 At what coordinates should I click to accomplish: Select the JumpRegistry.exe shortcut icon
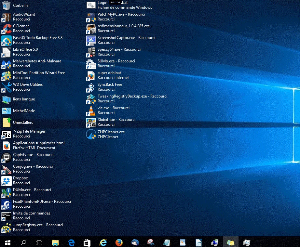point(6,227)
